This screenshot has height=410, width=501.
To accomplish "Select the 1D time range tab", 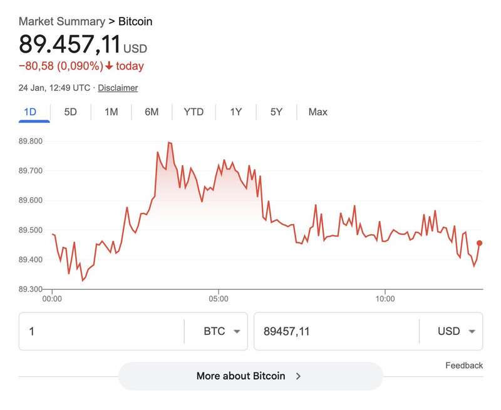I will (30, 112).
